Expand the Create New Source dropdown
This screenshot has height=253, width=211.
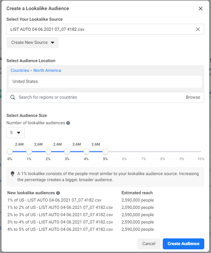pos(32,43)
